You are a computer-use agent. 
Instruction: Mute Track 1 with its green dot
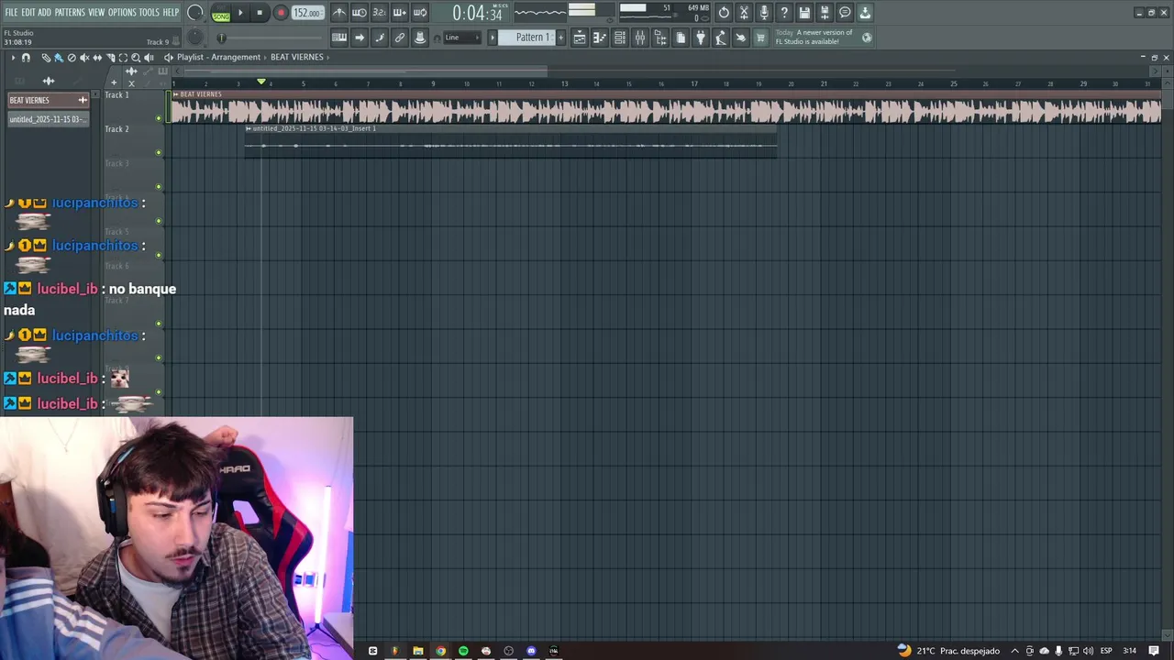[x=159, y=117]
